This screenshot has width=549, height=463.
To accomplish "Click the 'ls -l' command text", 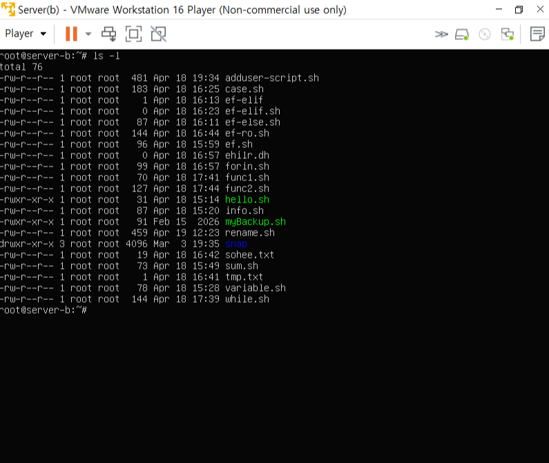I will coord(106,56).
